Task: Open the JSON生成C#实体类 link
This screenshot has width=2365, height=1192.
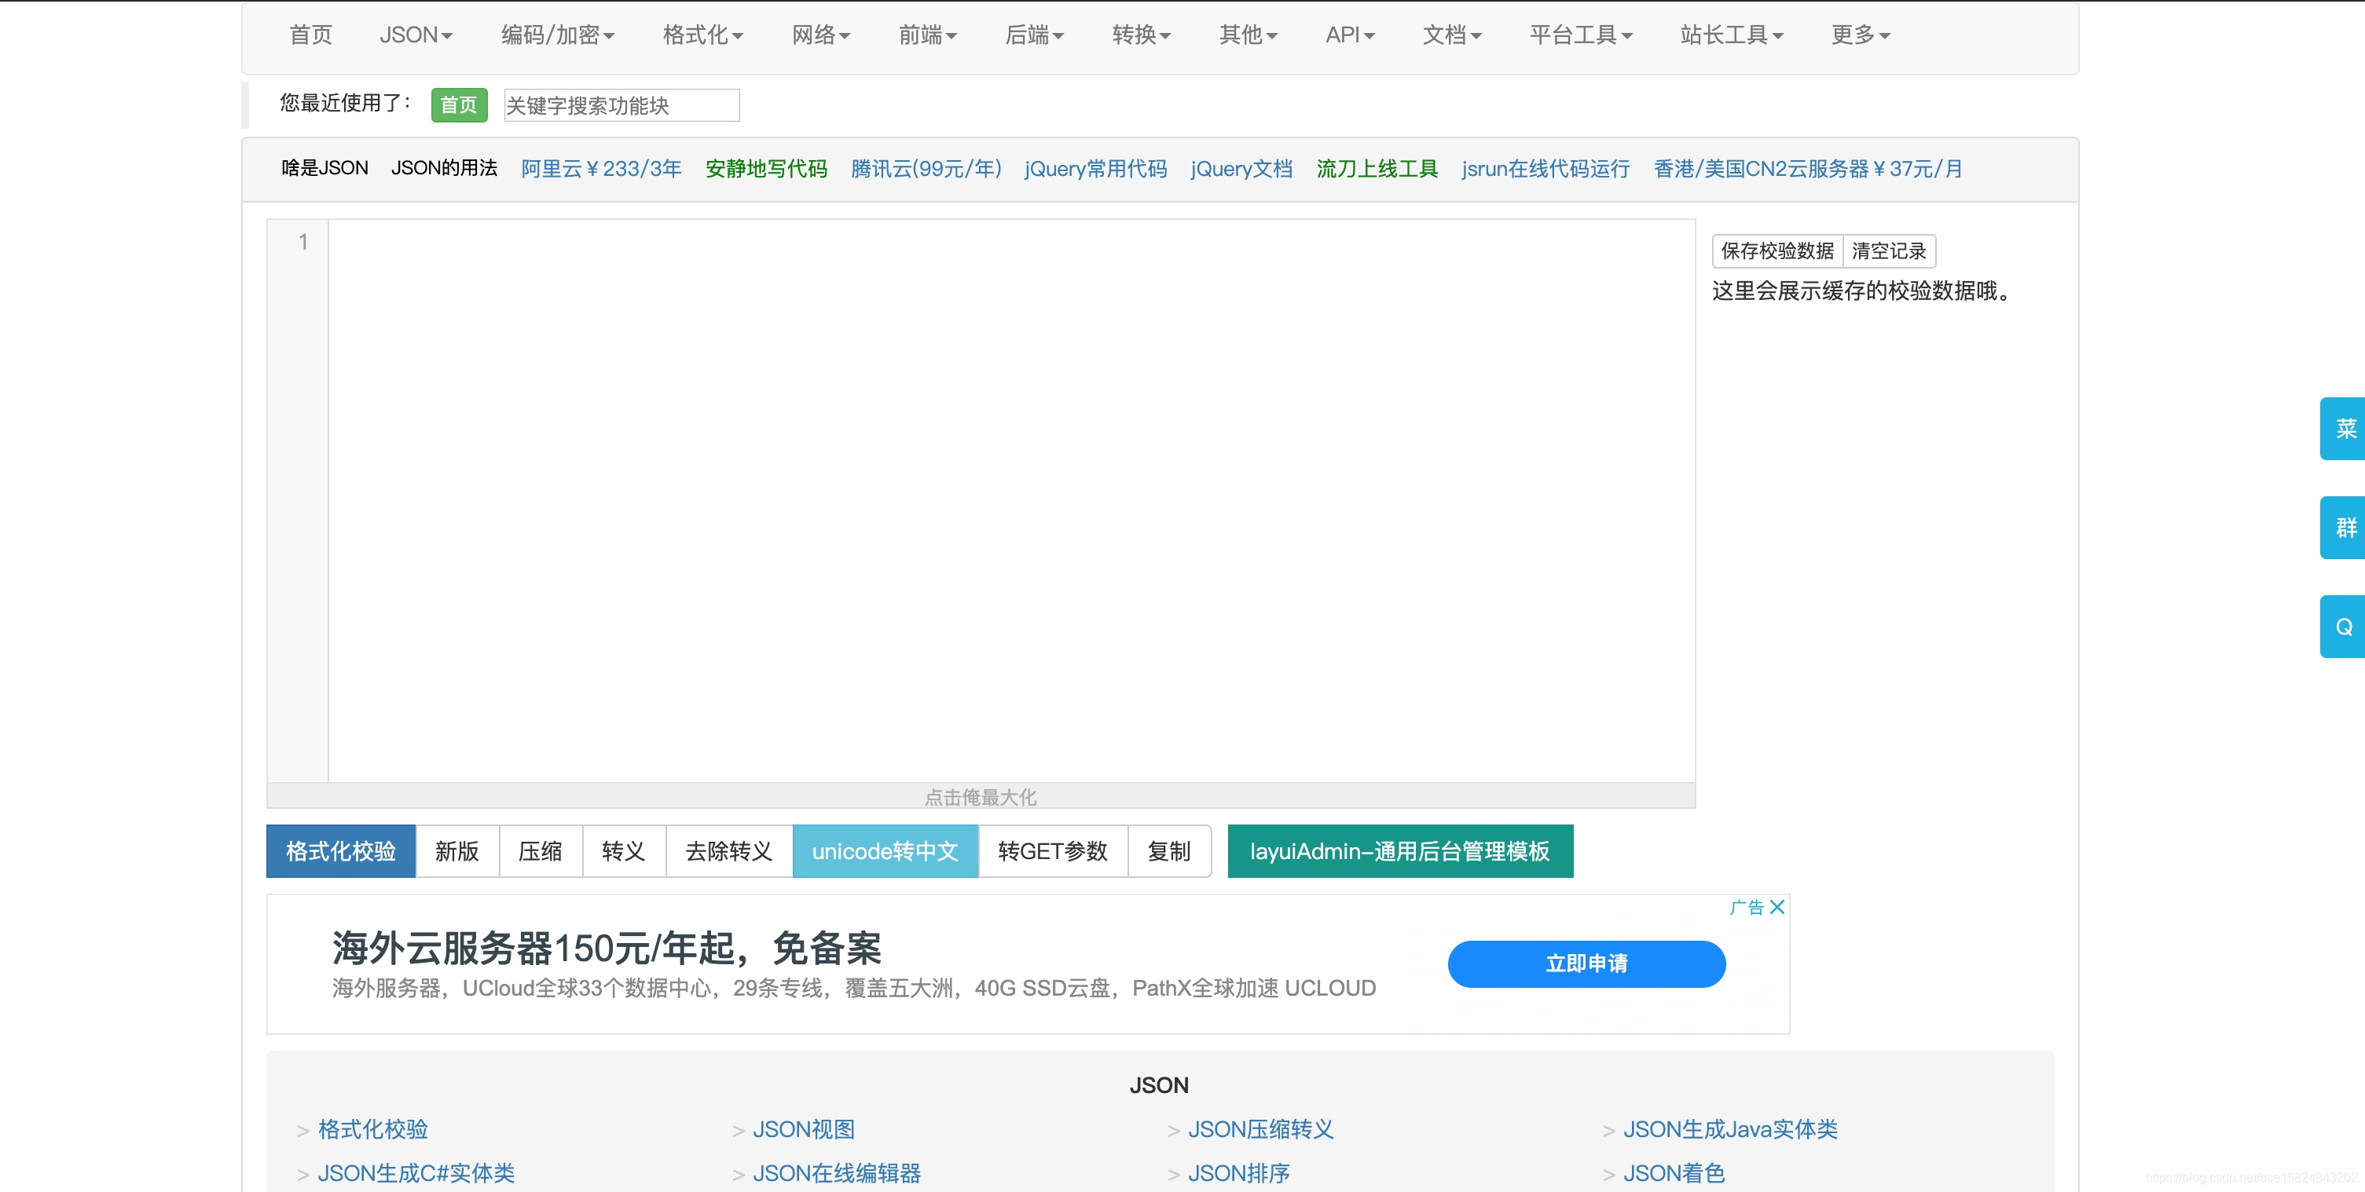Action: point(416,1172)
